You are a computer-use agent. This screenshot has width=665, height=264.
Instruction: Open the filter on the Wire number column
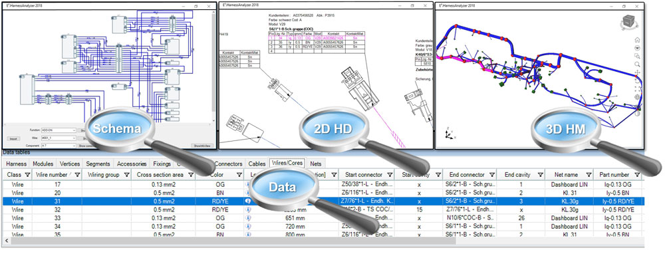(x=77, y=175)
